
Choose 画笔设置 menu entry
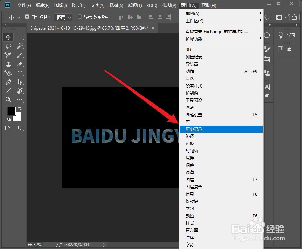pos(221,115)
